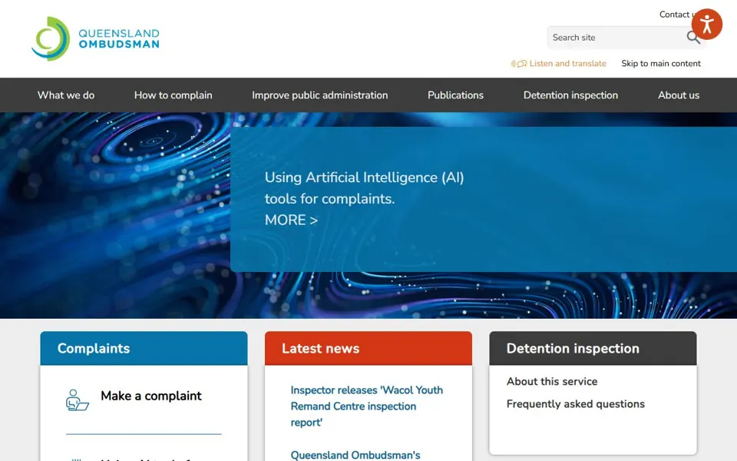Open Improve public administration menu
737x461 pixels.
[x=319, y=95]
